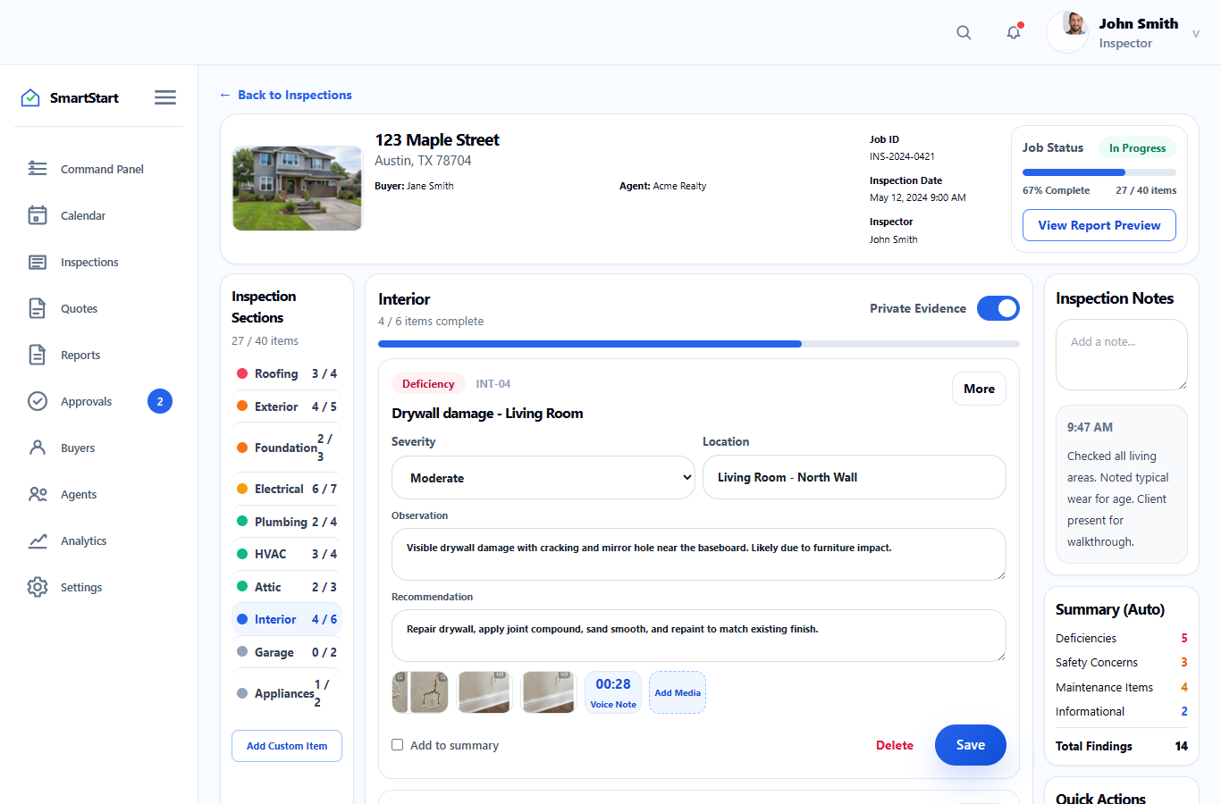Click the Buyers person icon
Image resolution: width=1221 pixels, height=804 pixels.
[38, 448]
